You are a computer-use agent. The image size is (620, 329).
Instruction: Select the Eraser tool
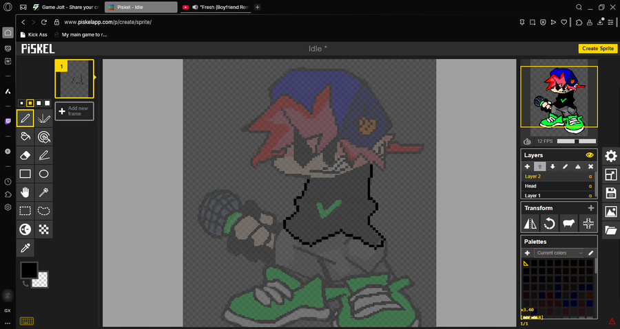(x=25, y=155)
